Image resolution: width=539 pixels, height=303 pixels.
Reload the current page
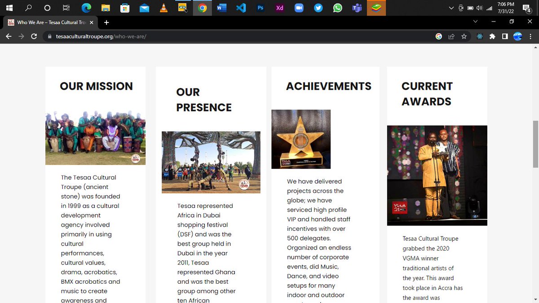pyautogui.click(x=34, y=36)
